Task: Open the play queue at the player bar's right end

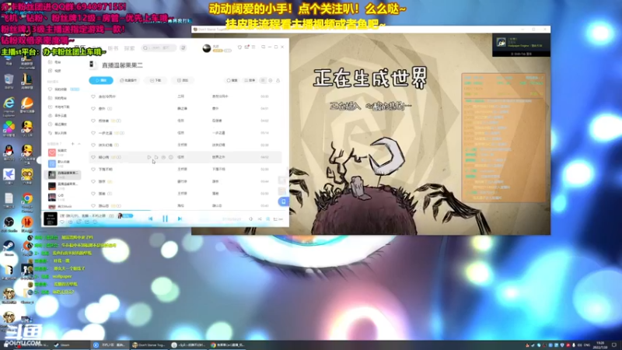Action: pyautogui.click(x=278, y=219)
